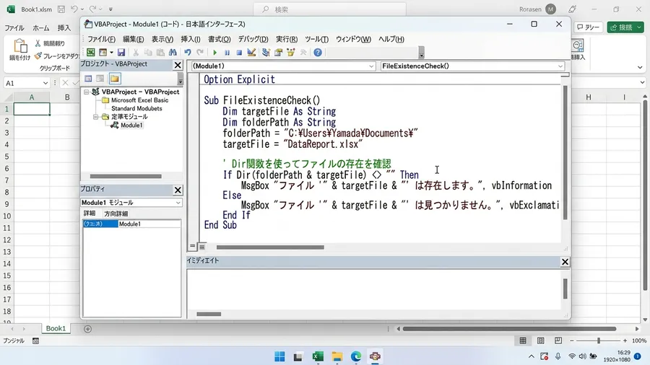
Task: Switch to the 詳細 properties tab
Action: [90, 214]
